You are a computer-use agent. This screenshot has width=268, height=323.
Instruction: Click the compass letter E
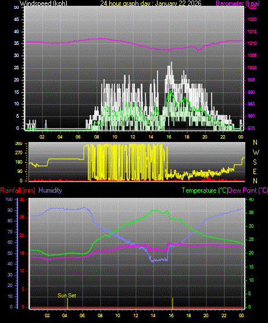coord(255,171)
